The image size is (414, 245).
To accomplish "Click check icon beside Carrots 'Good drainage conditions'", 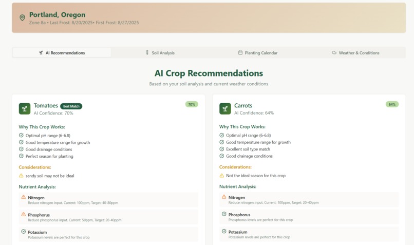I will 222,156.
